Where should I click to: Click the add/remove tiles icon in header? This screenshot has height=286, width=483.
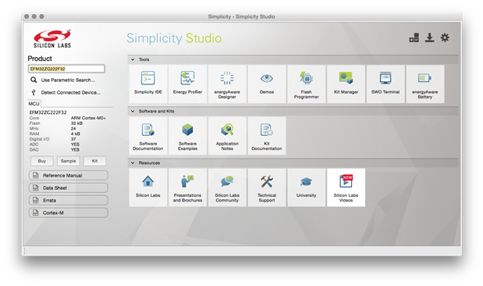414,38
